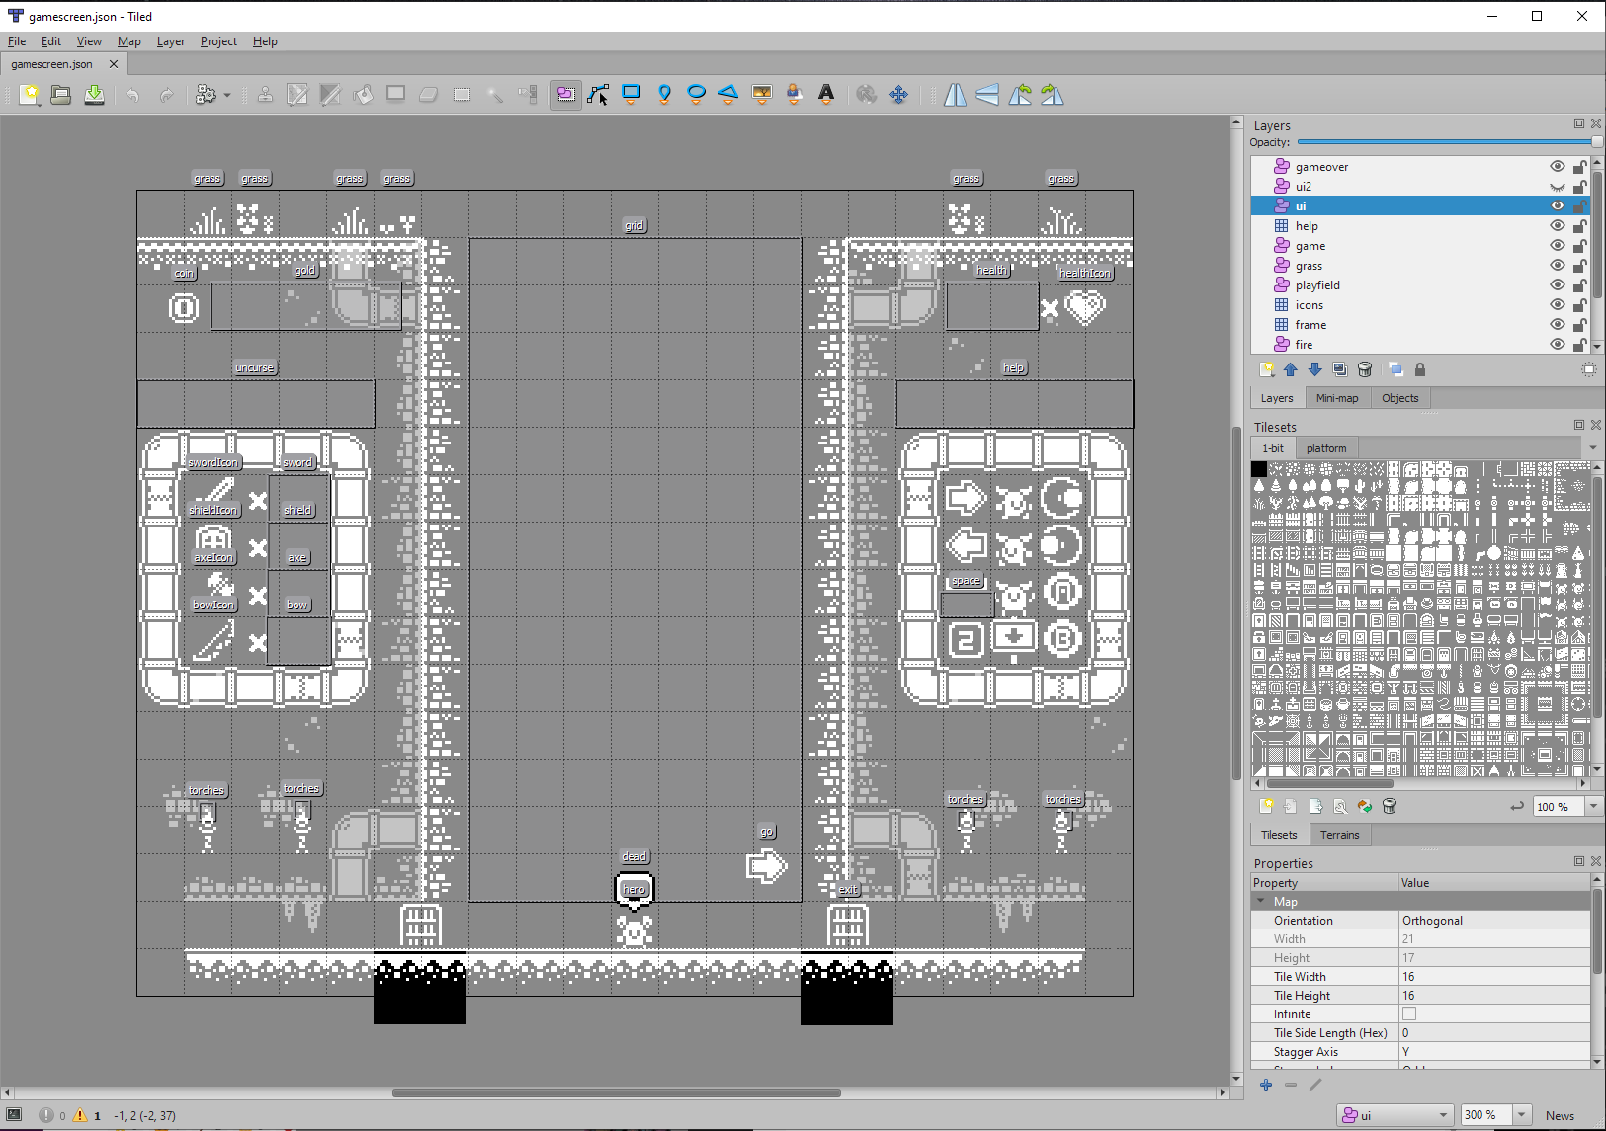The image size is (1606, 1131).
Task: Select the Insert Rectangle tool
Action: click(631, 94)
